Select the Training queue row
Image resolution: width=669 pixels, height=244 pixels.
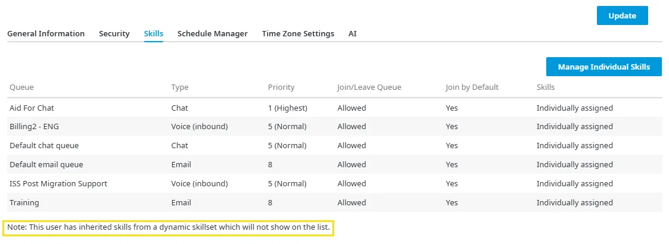[335, 202]
